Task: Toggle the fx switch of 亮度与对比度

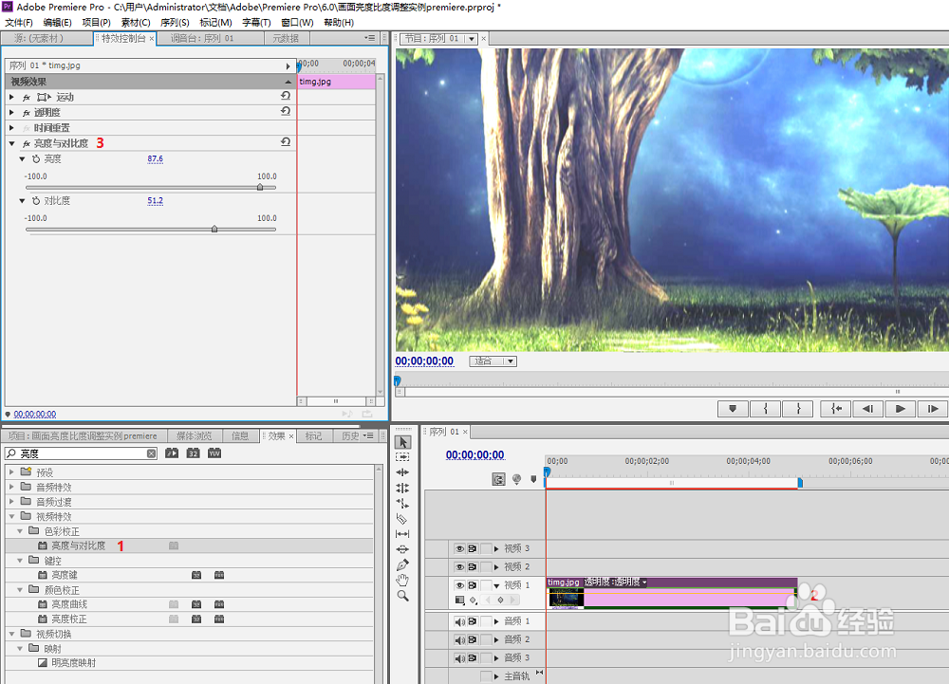Action: click(26, 144)
